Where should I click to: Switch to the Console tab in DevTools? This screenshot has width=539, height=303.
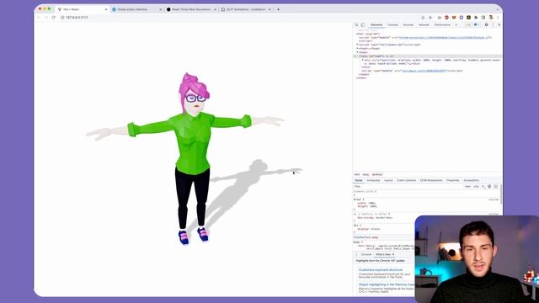tap(392, 24)
